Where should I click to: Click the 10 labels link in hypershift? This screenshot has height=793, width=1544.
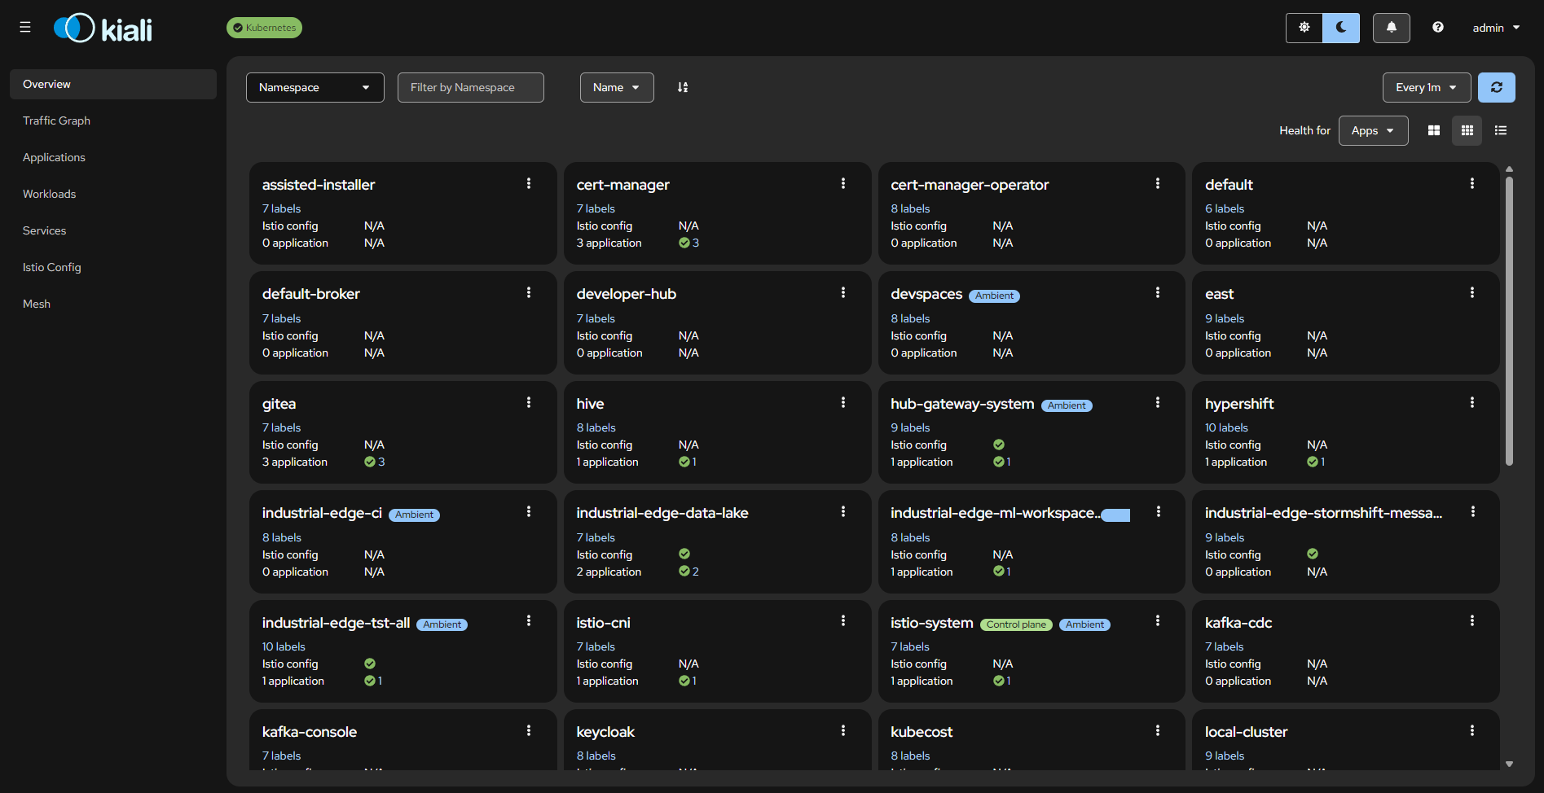(x=1226, y=427)
